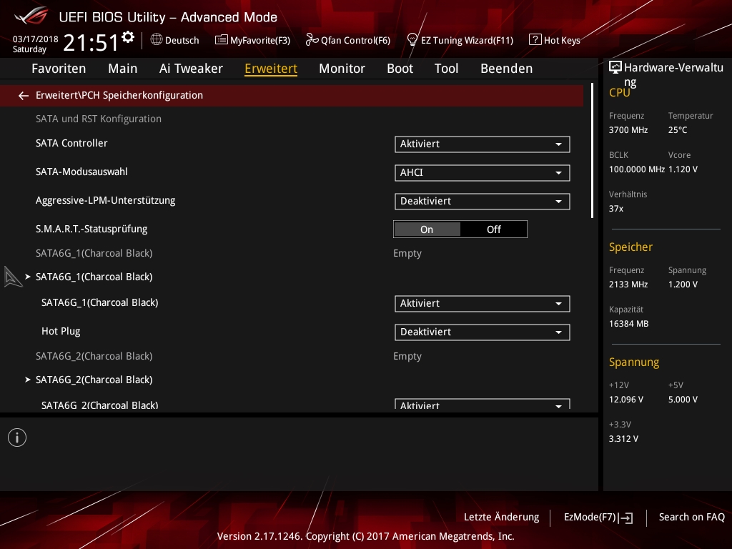The image size is (732, 549).
Task: Collapse the SATA6G_1(Charcoal Black) section arrow
Action: tap(28, 277)
